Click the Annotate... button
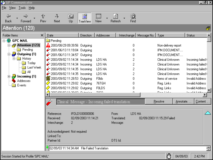213x160 pixels. coord(183,102)
